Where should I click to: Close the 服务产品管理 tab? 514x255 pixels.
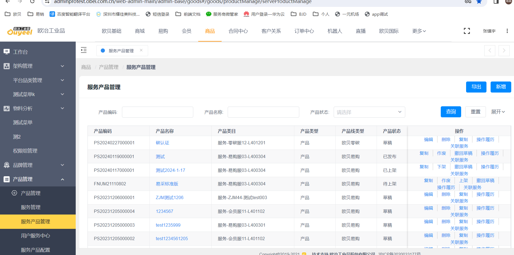(x=141, y=50)
